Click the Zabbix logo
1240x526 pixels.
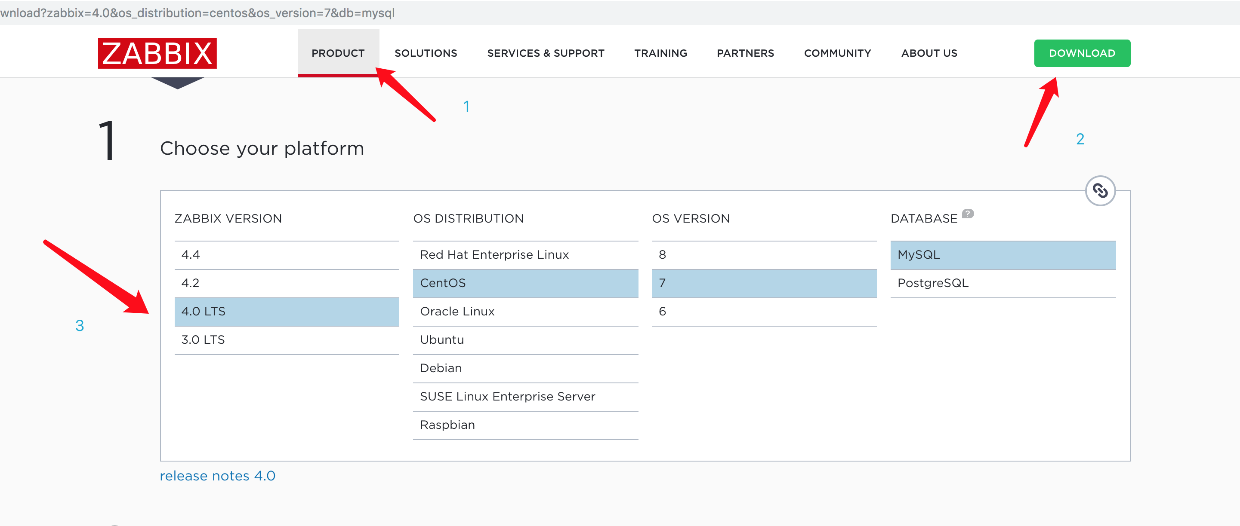[157, 53]
